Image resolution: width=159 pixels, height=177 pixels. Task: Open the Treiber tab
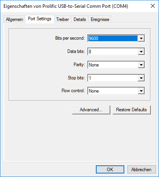[x=63, y=19]
